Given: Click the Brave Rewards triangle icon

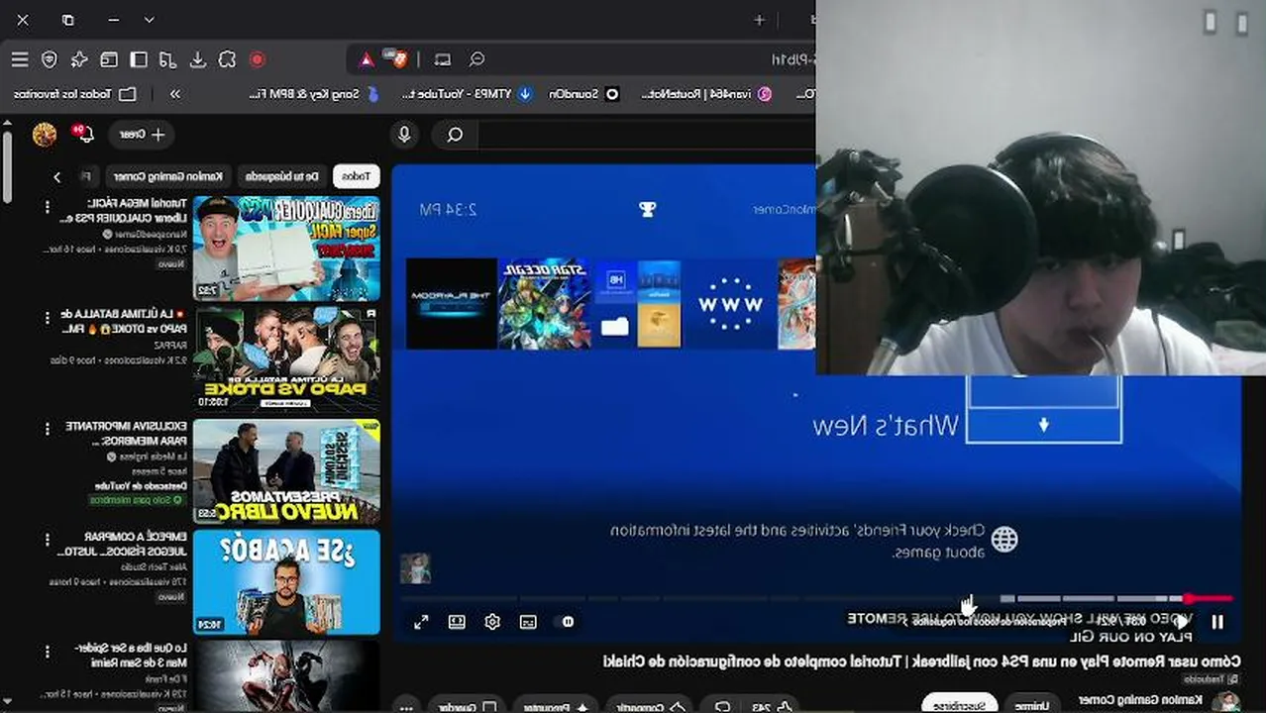Looking at the screenshot, I should pyautogui.click(x=367, y=59).
